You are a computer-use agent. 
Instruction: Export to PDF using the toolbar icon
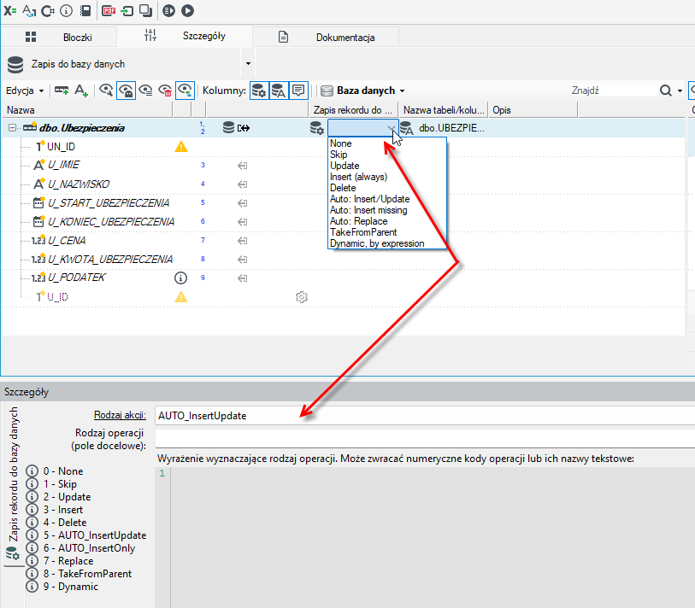(109, 10)
